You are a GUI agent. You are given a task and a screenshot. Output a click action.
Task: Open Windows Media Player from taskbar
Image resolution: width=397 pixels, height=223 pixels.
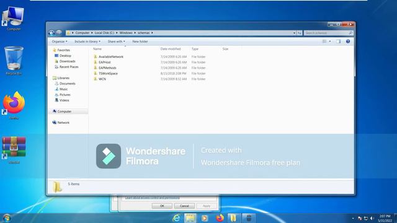coord(205,218)
